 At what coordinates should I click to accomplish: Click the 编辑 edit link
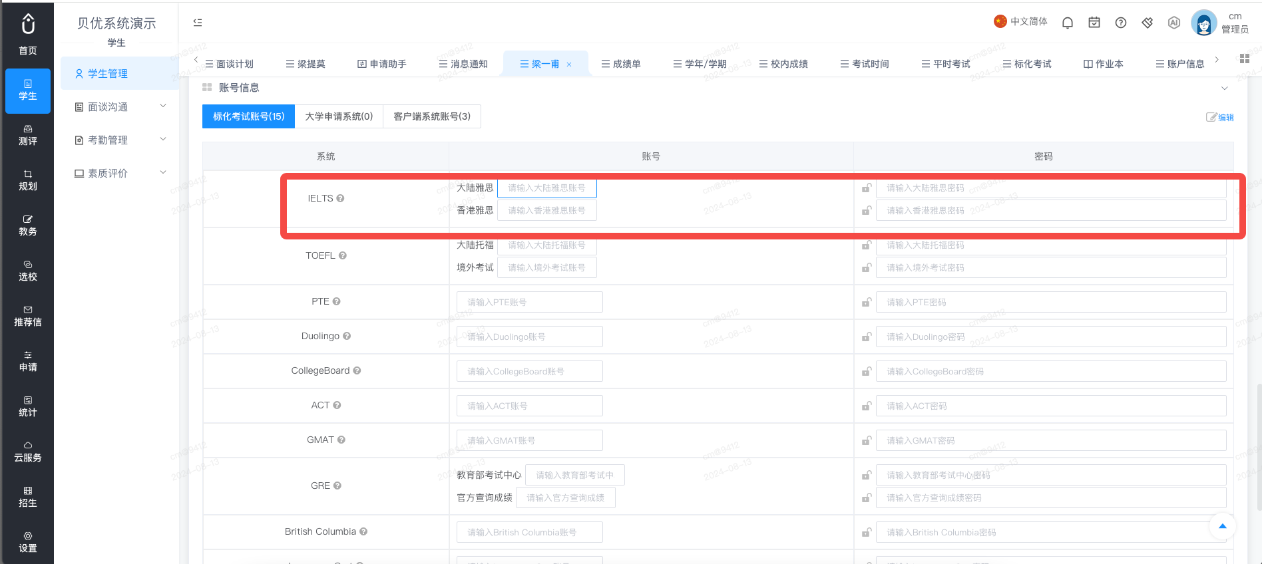(1220, 117)
